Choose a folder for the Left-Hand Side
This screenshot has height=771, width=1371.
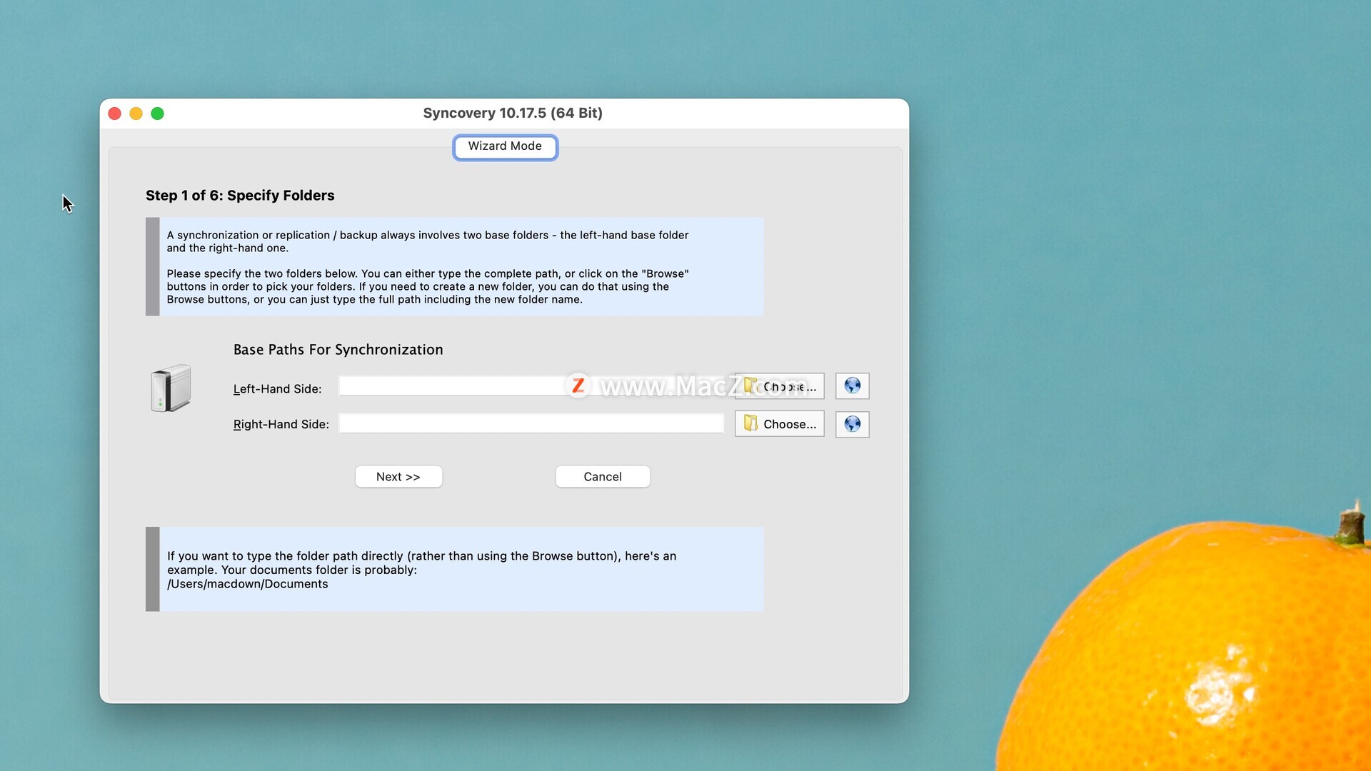[779, 386]
